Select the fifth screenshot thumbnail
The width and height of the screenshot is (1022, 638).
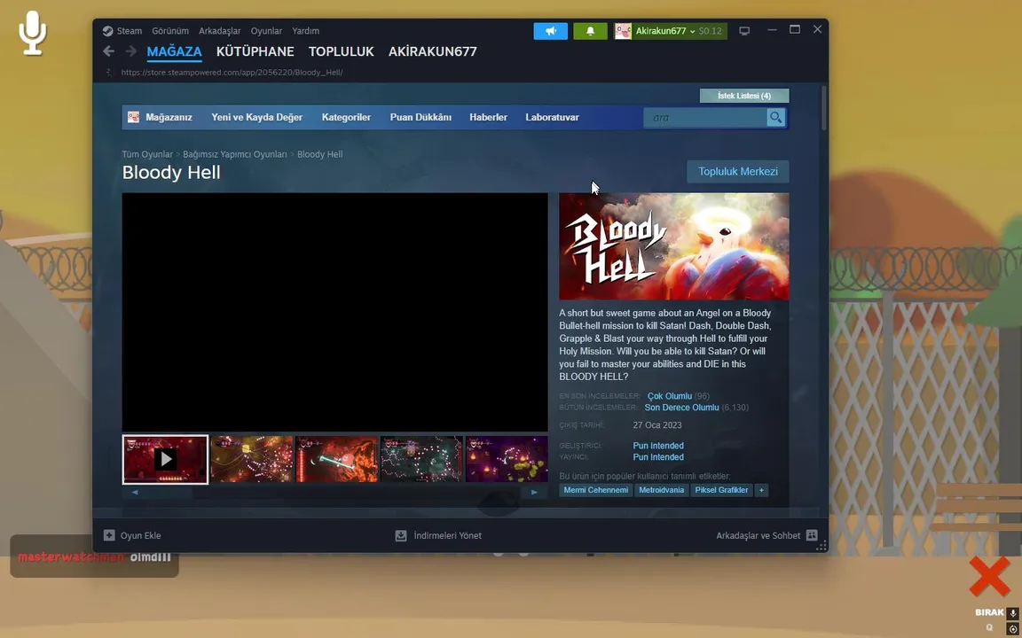pos(507,460)
